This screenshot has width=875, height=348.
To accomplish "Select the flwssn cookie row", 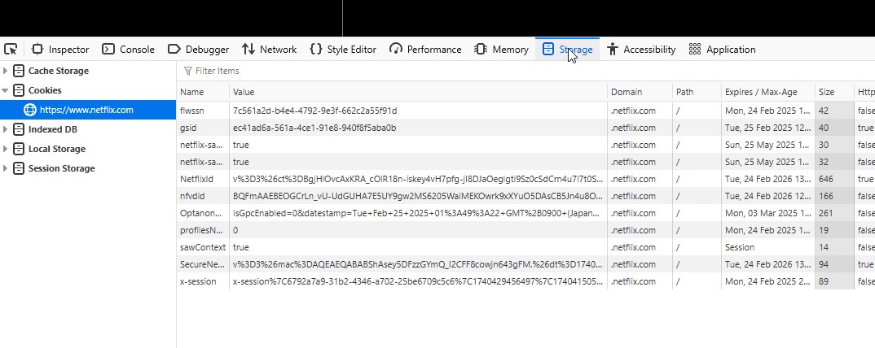I will pyautogui.click(x=525, y=111).
